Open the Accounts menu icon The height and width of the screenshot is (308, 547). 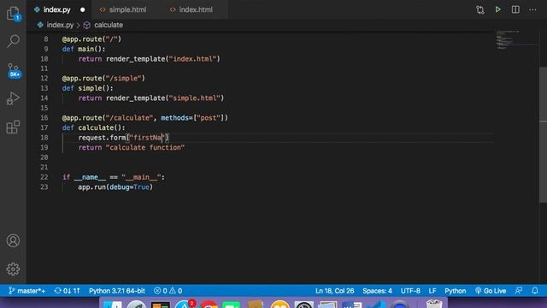(x=14, y=240)
